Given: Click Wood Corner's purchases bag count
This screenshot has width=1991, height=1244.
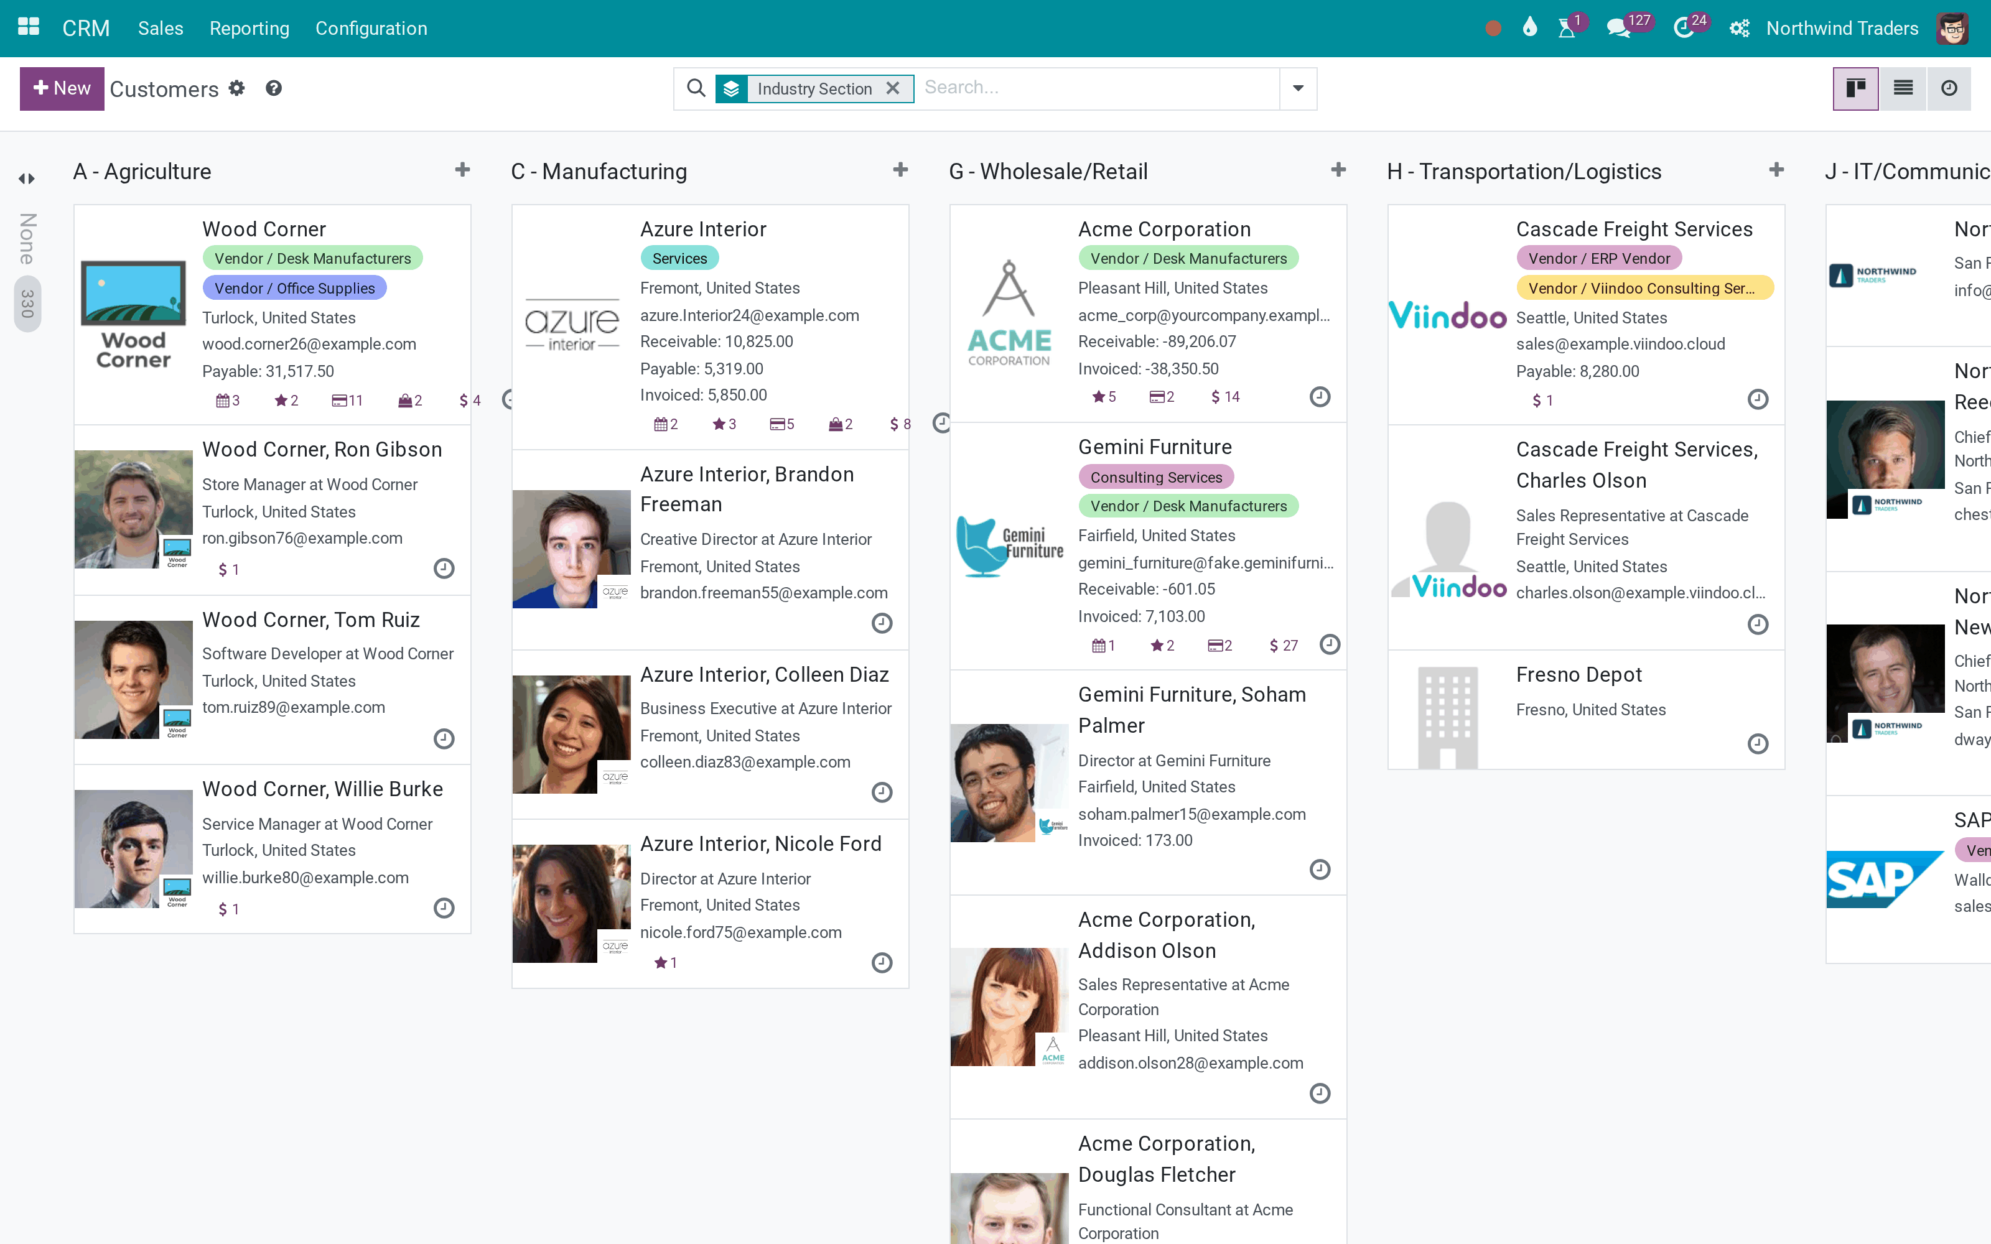Looking at the screenshot, I should click(x=410, y=401).
